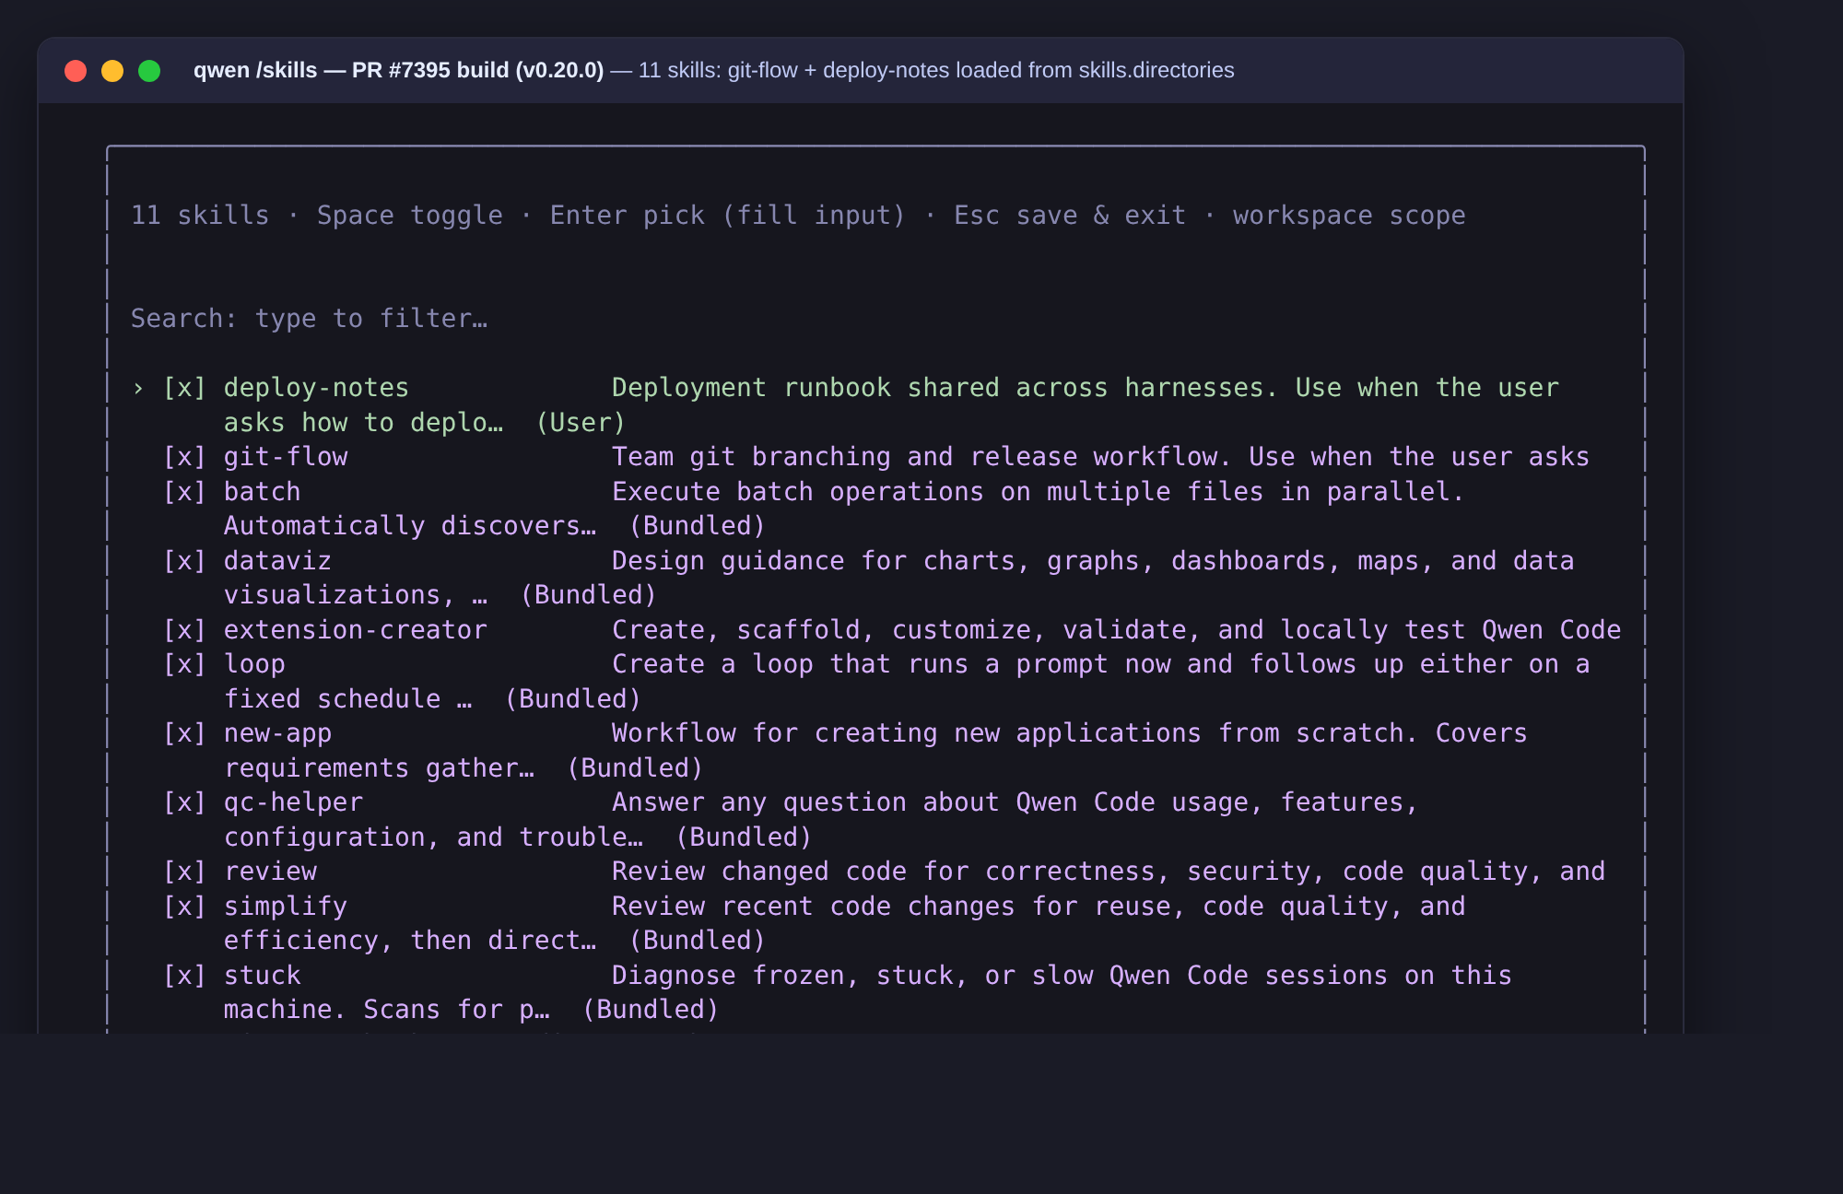
Task: Toggle the batch skill checkbox
Action: coord(184,492)
